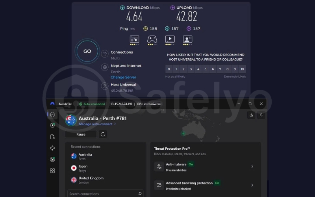Pause the NordVPN connection
The image size is (315, 197).
pos(81,134)
